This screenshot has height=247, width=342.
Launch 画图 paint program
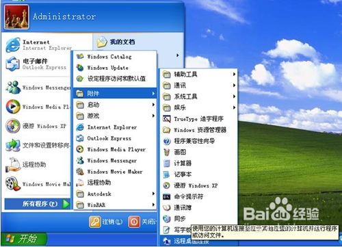point(199,152)
